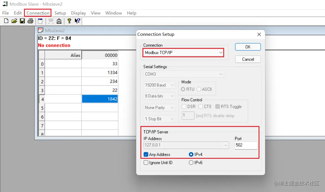This screenshot has width=325, height=192.
Task: Click the register cell with value 22
Action: point(100,90)
